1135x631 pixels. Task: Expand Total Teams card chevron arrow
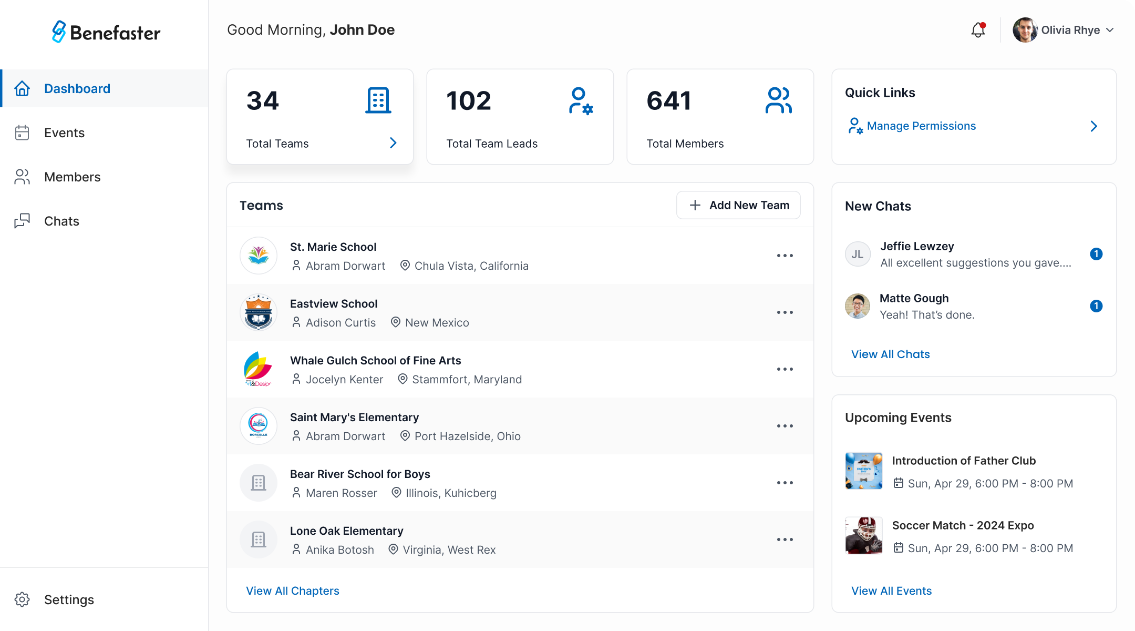pyautogui.click(x=393, y=143)
